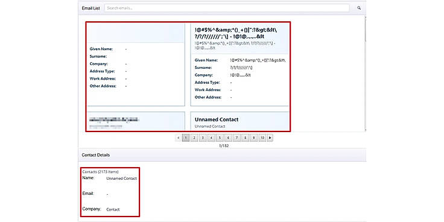This screenshot has width=444, height=222.
Task: Click the Company value Contact in details
Action: coord(113,209)
